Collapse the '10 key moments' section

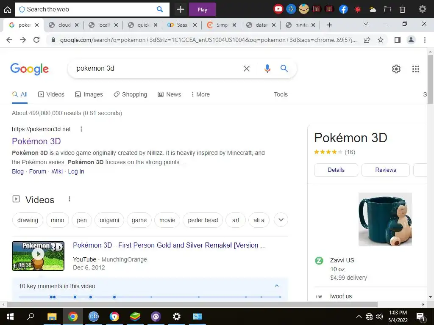(x=277, y=286)
